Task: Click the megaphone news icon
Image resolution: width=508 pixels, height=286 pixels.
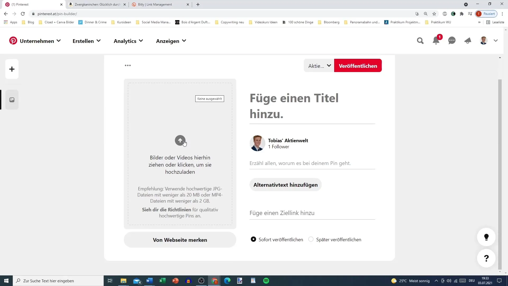Action: 468,41
